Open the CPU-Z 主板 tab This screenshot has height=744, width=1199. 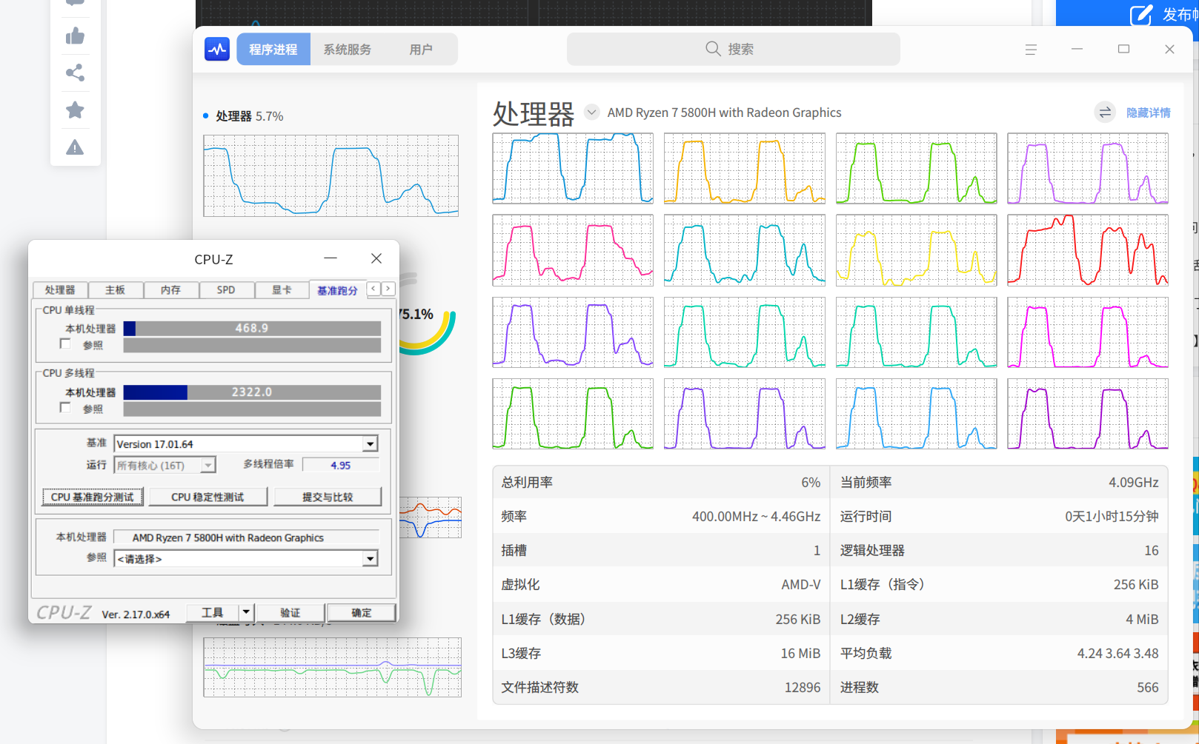pos(115,289)
